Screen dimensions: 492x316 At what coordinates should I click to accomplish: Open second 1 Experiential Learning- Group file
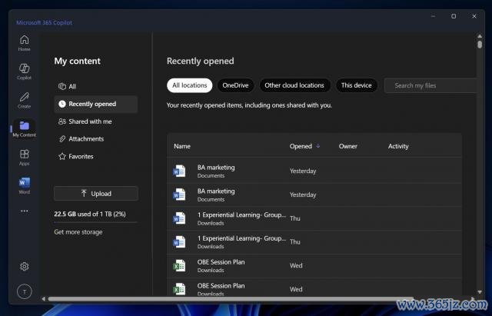click(x=241, y=238)
